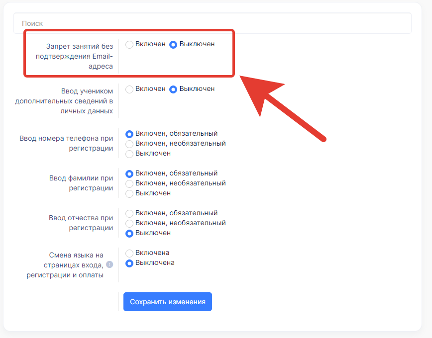Set surname input to Включен, необязательный
This screenshot has width=432, height=338.
(x=129, y=183)
